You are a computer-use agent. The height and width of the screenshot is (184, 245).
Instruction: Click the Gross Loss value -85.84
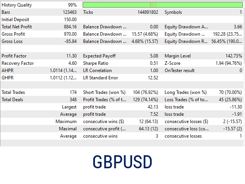70,41
